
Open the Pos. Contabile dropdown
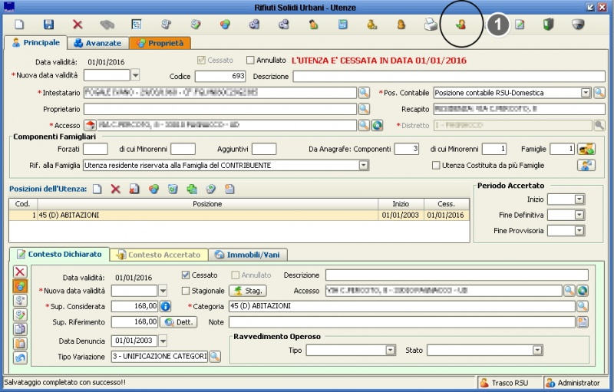[x=586, y=93]
